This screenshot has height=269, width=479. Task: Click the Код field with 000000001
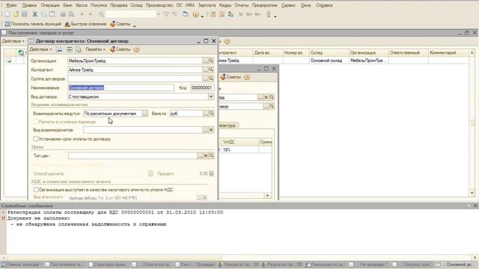click(x=201, y=87)
